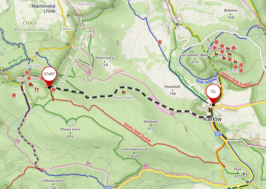266x189 pixels.
Task: Click the viewpoint icon on the blue trail
Action: (x=159, y=42)
